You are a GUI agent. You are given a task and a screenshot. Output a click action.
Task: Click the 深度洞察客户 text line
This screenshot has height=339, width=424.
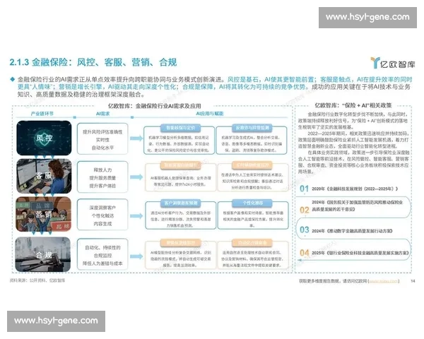[x=102, y=208]
